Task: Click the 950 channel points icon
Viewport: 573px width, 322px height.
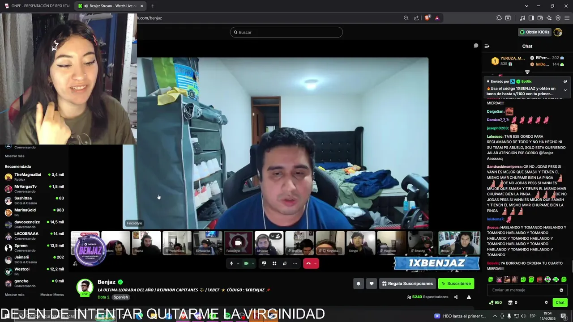Action: (x=491, y=303)
